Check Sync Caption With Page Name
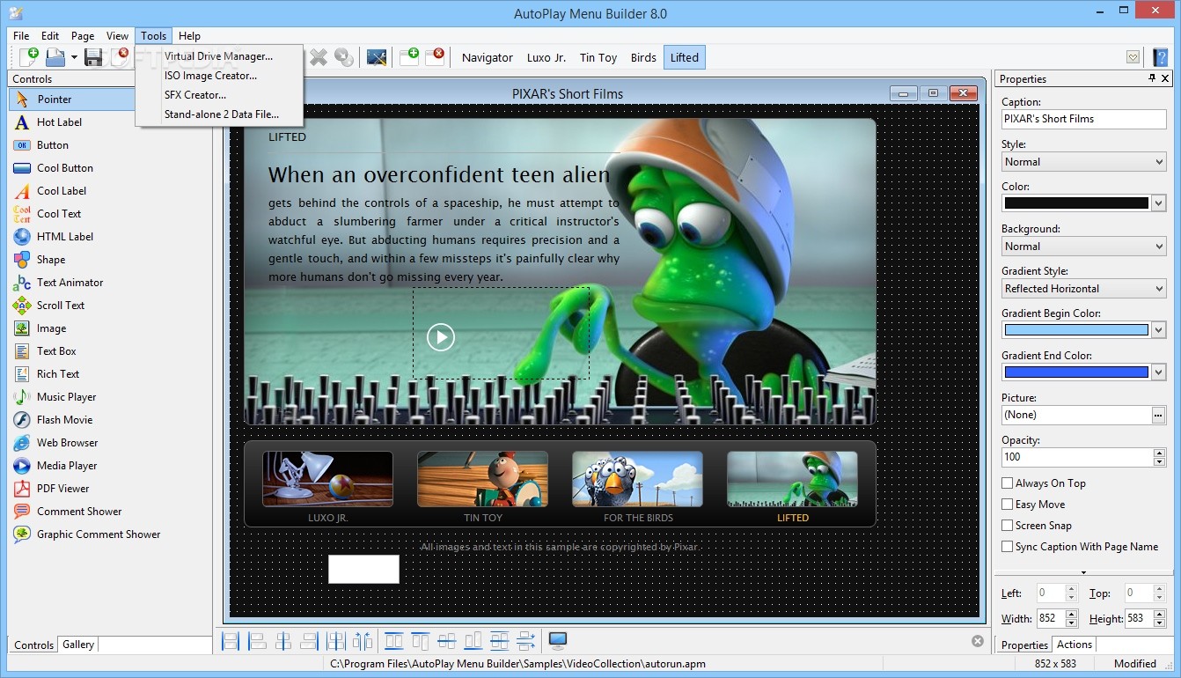Screen dimensions: 1181x678 coord(1007,547)
